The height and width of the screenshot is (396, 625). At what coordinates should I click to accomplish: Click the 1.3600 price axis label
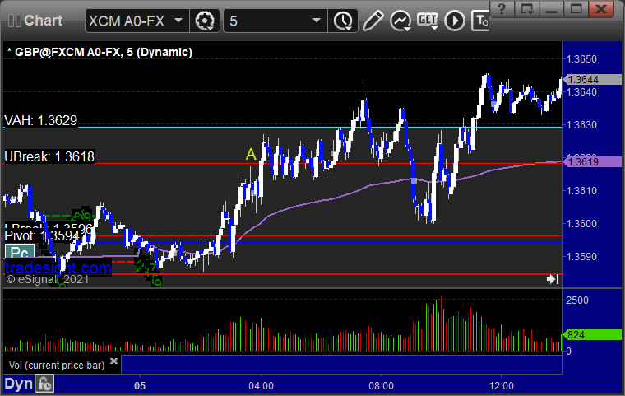pyautogui.click(x=581, y=224)
